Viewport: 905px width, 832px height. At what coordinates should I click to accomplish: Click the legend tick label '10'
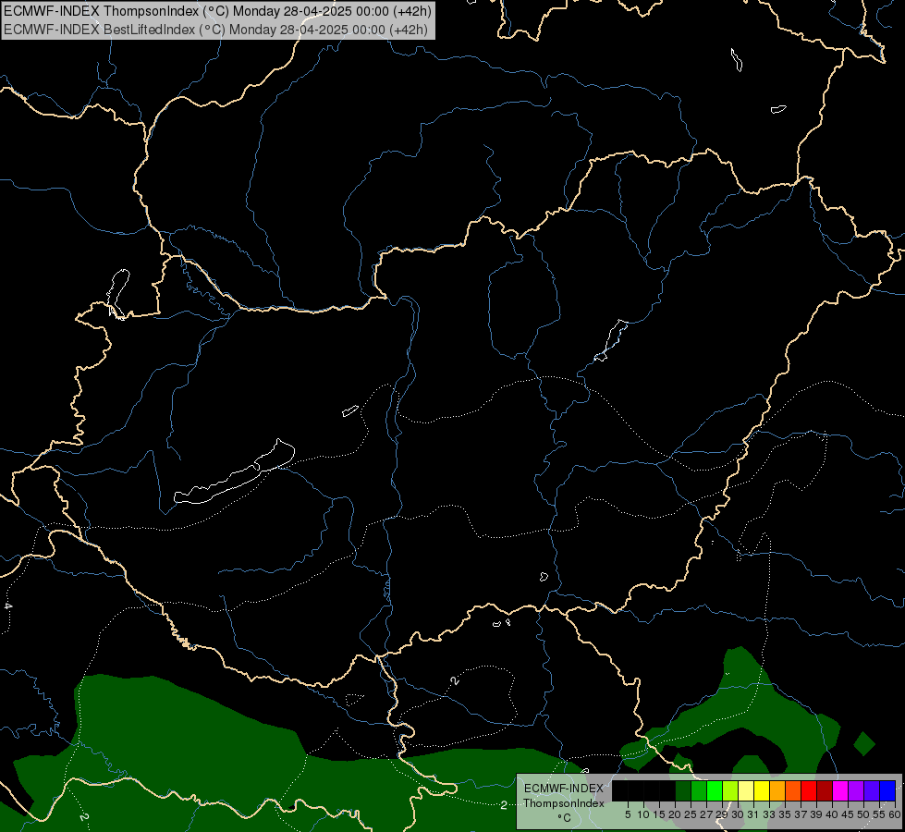click(643, 814)
